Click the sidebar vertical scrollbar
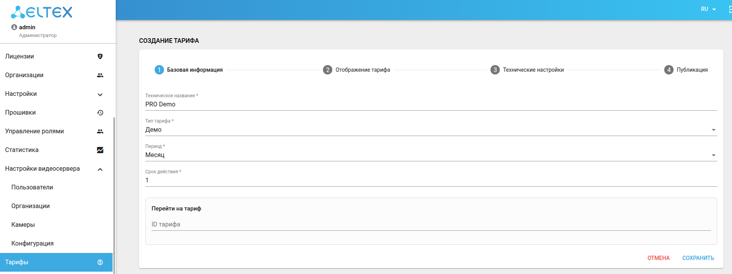 (x=114, y=195)
